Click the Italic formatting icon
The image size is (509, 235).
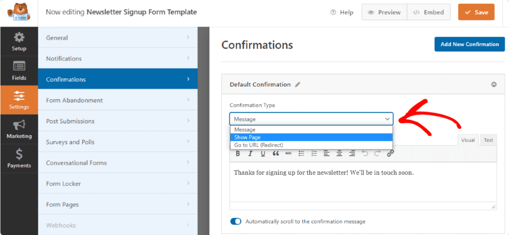250,154
